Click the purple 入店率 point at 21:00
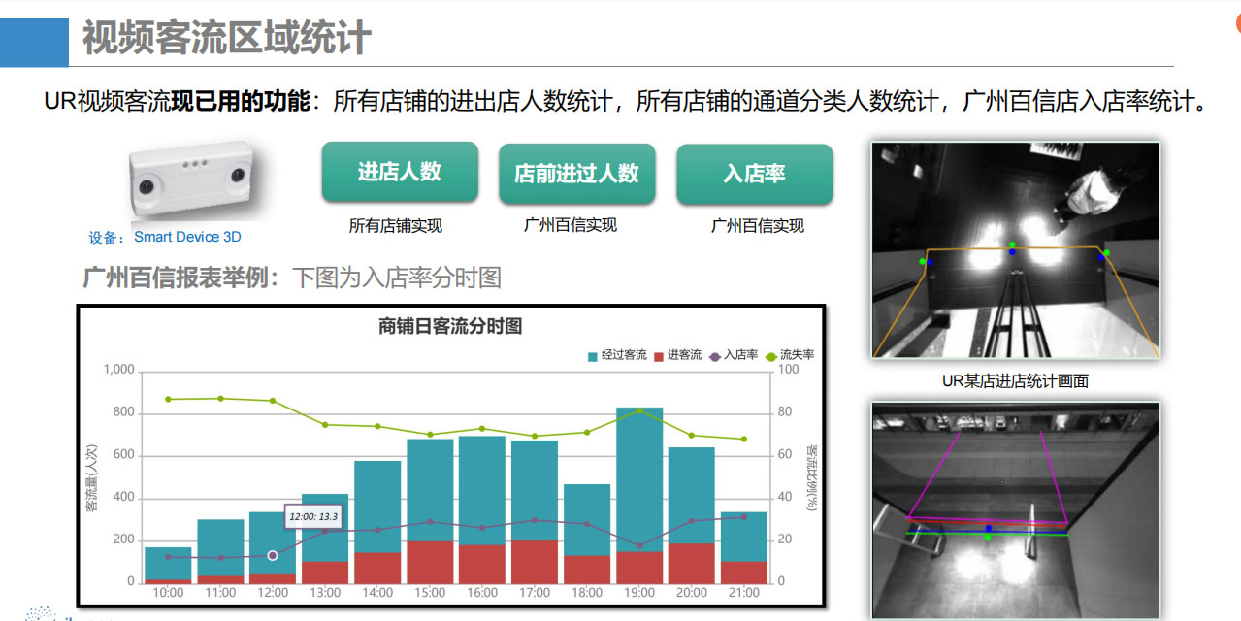The width and height of the screenshot is (1241, 621). pyautogui.click(x=744, y=517)
